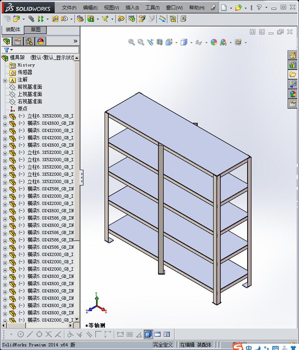
Task: Click Show Hidden Components icon
Action: point(80,19)
